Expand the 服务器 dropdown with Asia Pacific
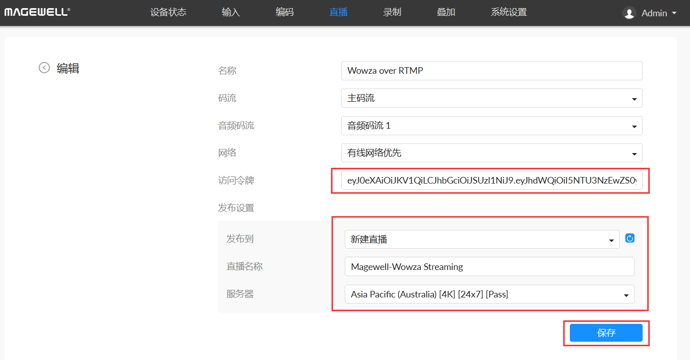This screenshot has width=690, height=360. pyautogui.click(x=489, y=294)
